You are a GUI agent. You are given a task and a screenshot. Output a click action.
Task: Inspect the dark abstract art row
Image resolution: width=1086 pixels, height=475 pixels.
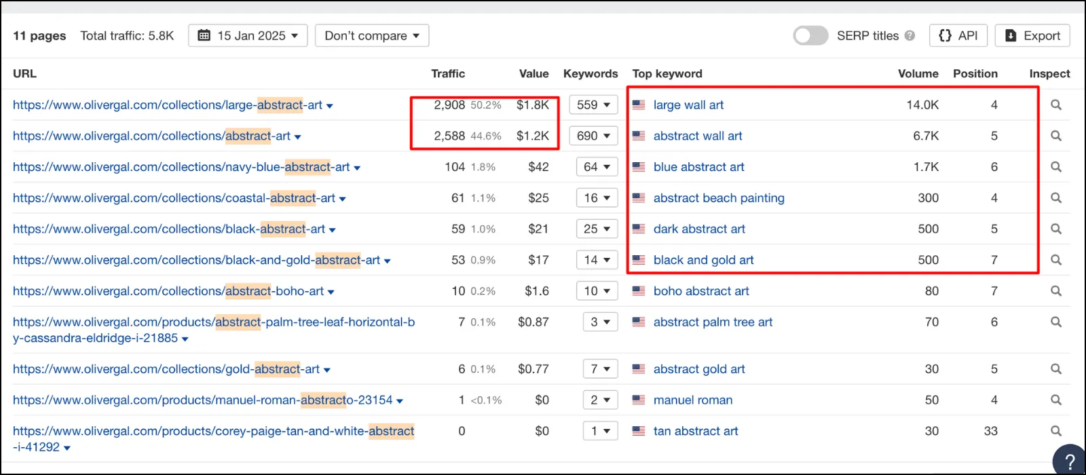pyautogui.click(x=1056, y=229)
